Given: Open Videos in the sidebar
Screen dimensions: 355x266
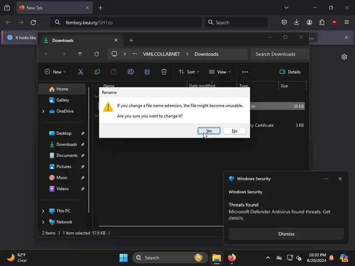Looking at the screenshot, I should (62, 189).
